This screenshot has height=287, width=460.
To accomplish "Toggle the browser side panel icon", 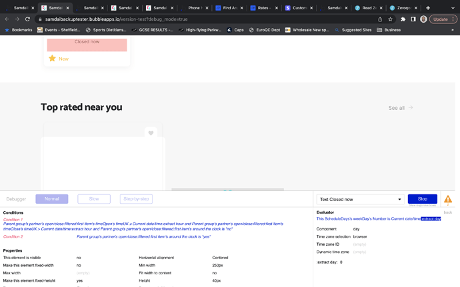I will click(413, 19).
